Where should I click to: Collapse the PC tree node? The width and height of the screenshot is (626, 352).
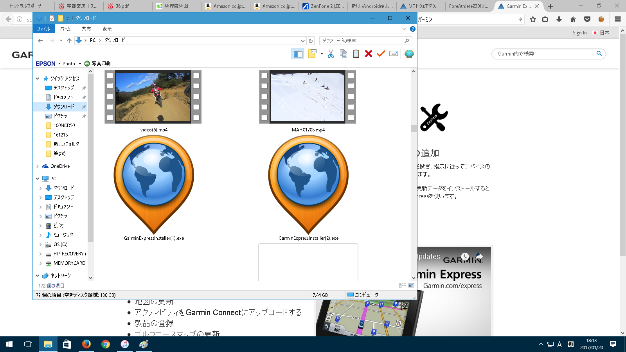38,179
